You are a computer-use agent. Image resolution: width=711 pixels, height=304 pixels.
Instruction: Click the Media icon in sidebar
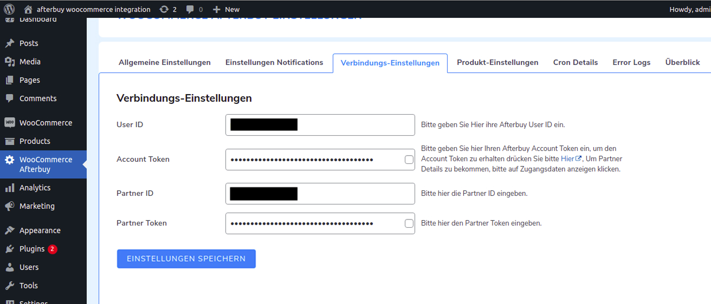point(10,62)
